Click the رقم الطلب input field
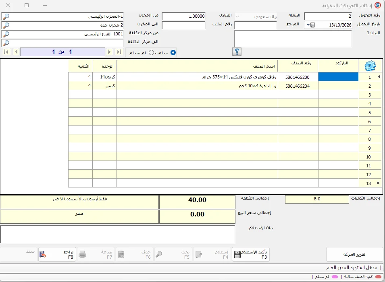 [184, 25]
